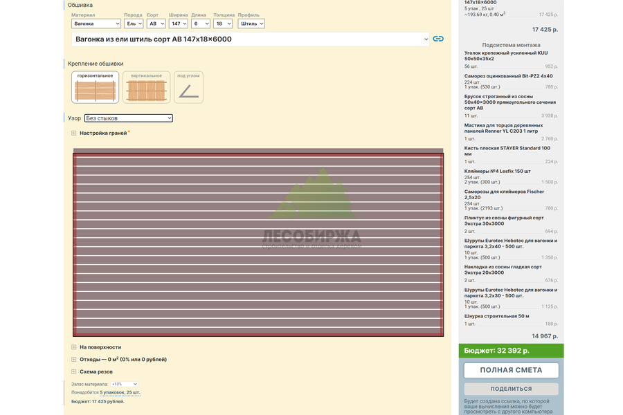Open the Сорт dropdown showing AB
The image size is (623, 415).
point(156,24)
